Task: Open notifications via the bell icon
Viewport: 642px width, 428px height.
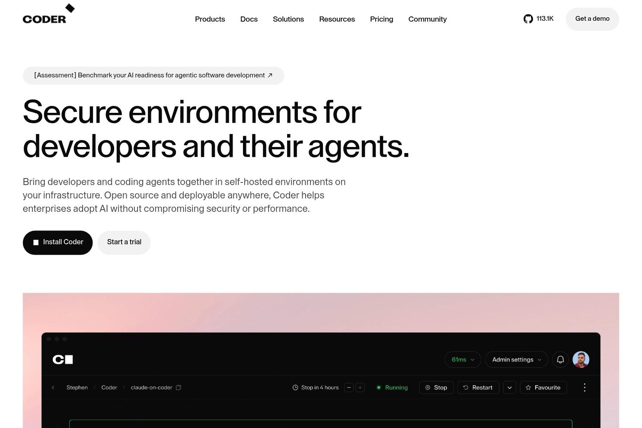Action: point(560,360)
